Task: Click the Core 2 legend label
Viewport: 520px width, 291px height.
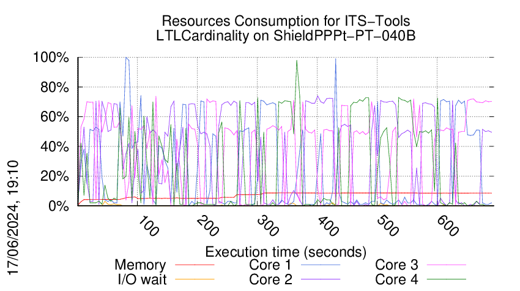Action: (x=270, y=279)
